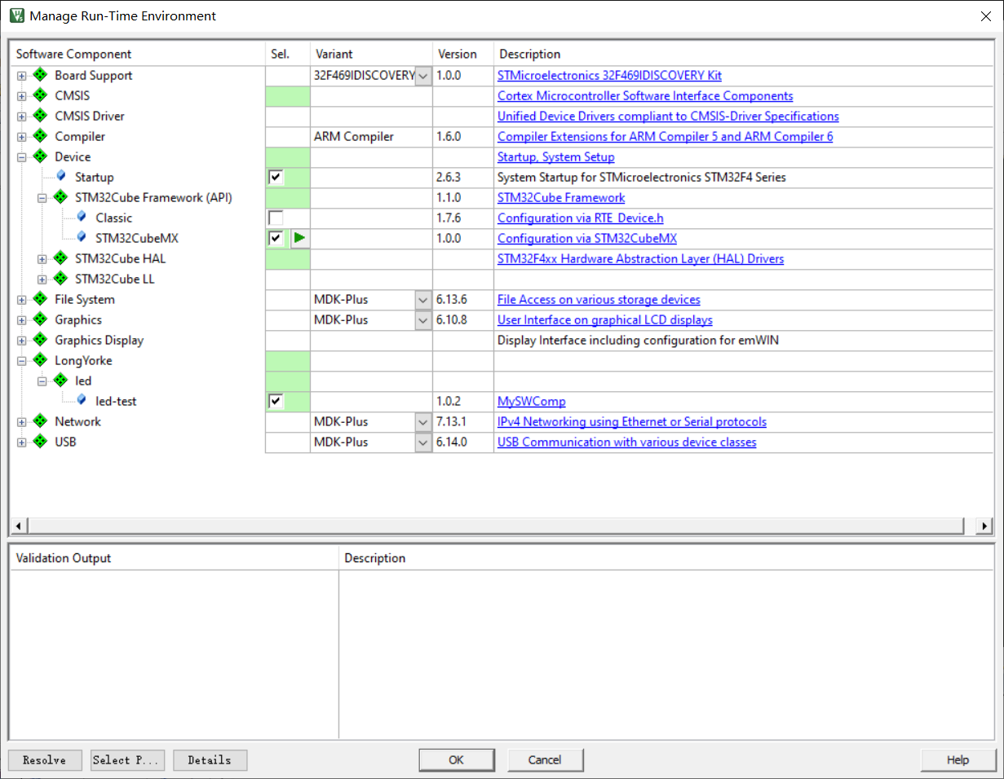Select the ARM Compiler variant cell
Viewport: 1004px width, 779px height.
pyautogui.click(x=371, y=137)
